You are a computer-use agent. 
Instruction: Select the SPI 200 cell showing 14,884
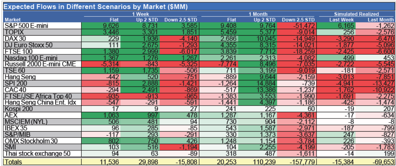click(266, 83)
